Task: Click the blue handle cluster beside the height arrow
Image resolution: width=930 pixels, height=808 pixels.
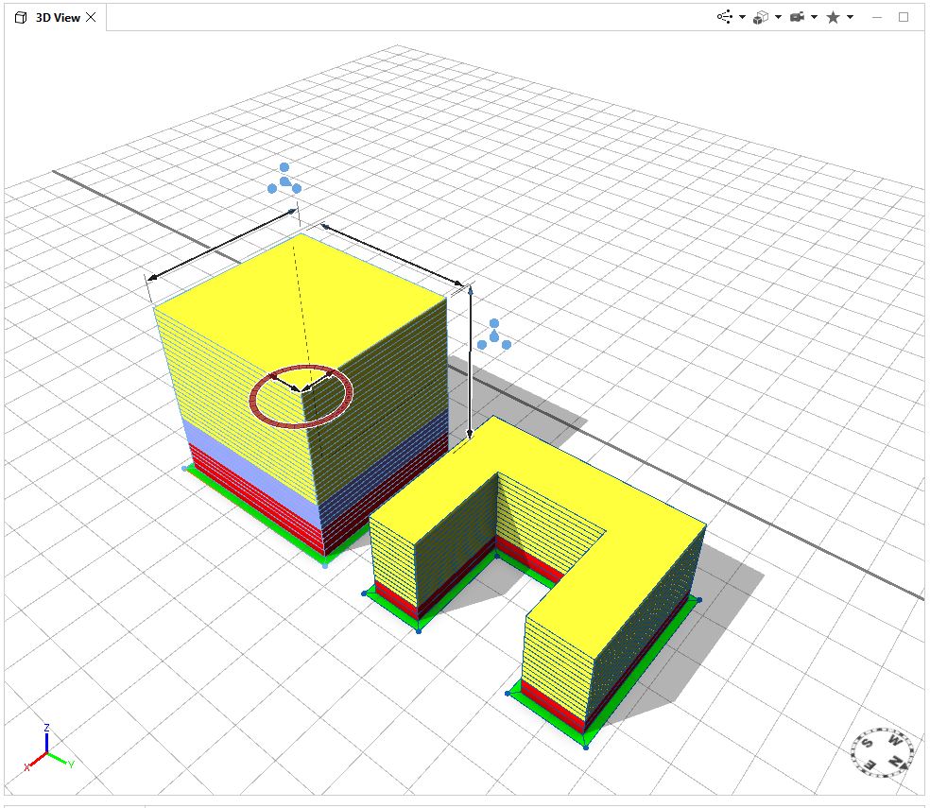Action: (x=494, y=335)
